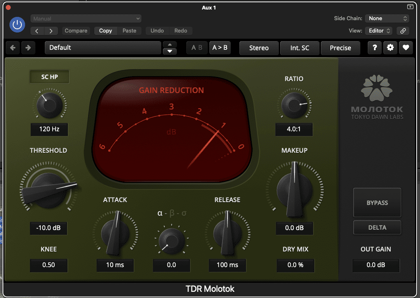Switch the Stereo processing mode
The width and height of the screenshot is (420, 298).
pos(259,48)
